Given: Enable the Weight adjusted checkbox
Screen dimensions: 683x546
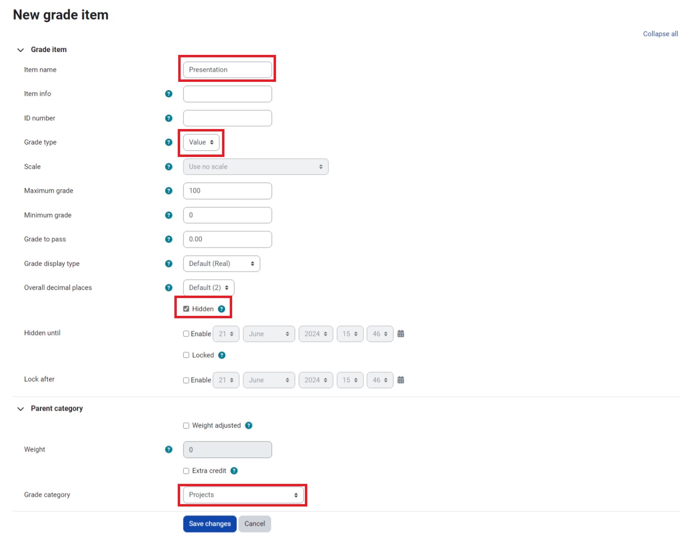Looking at the screenshot, I should pyautogui.click(x=186, y=426).
